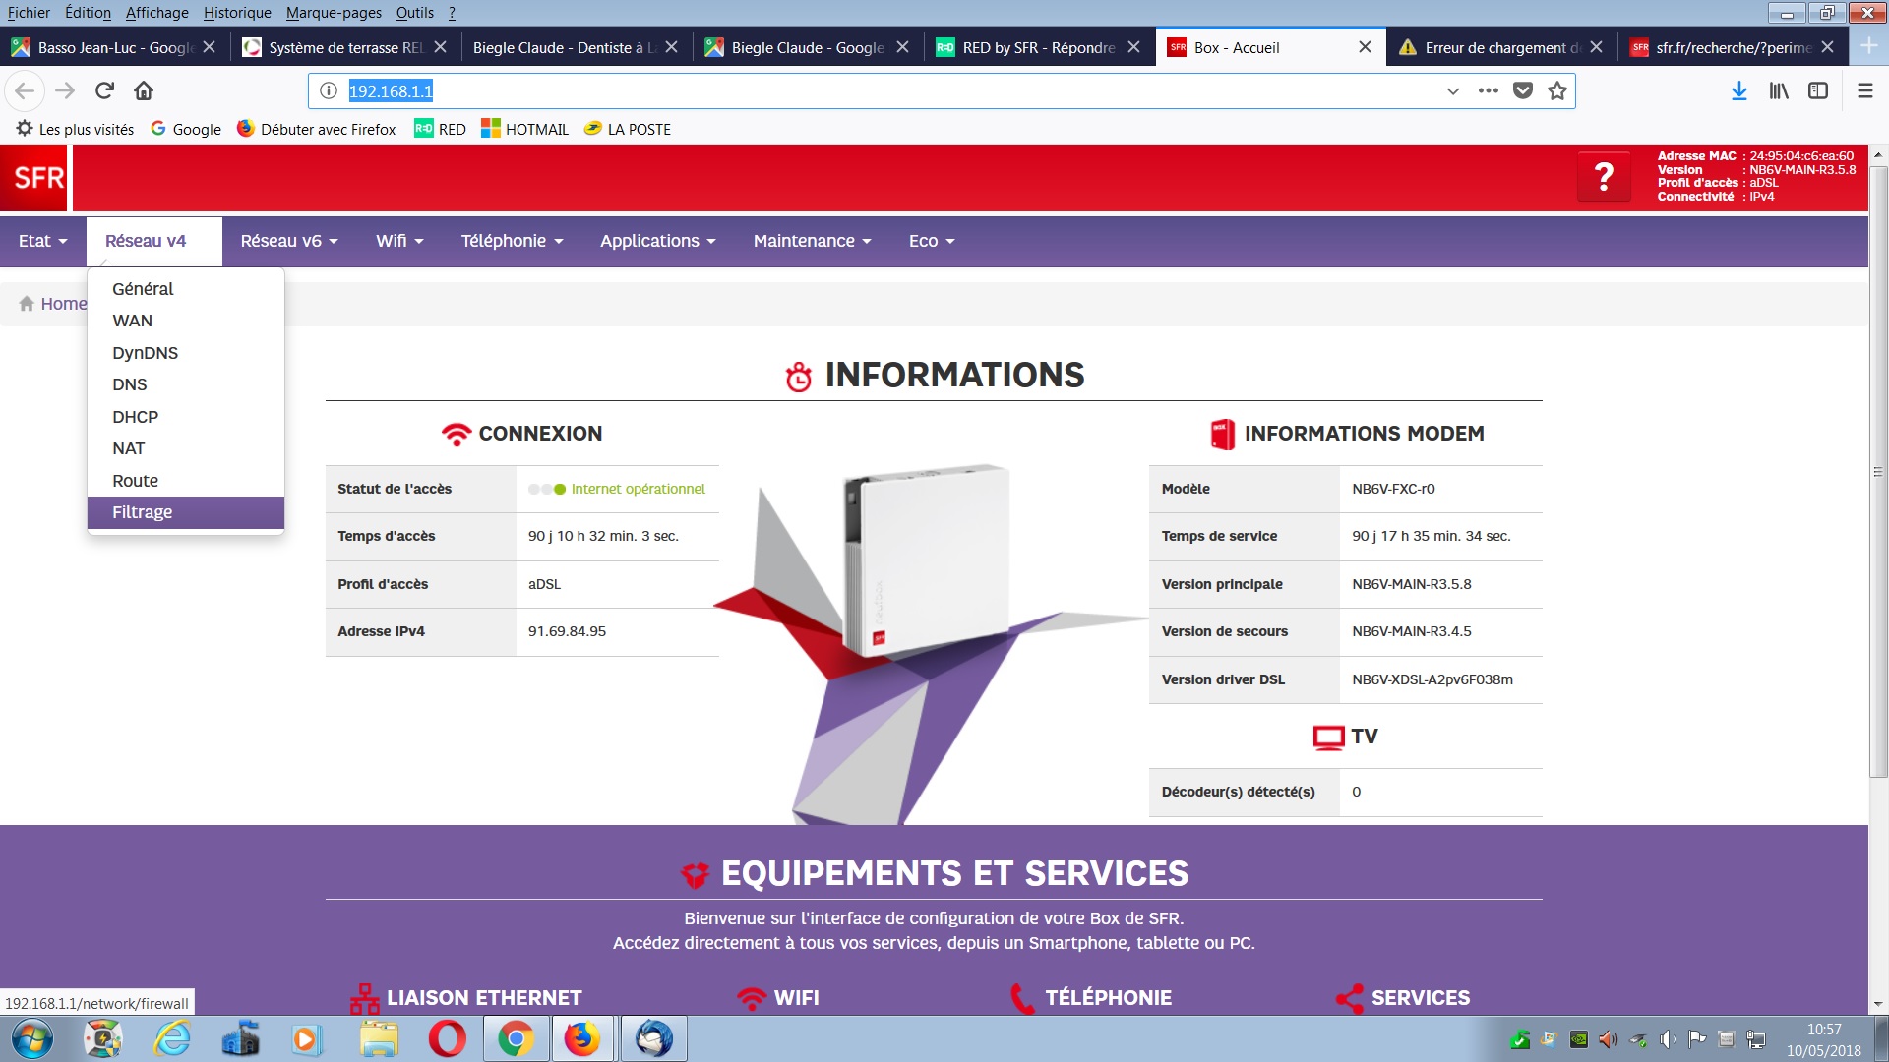Close the RED by SFR tab
This screenshot has width=1889, height=1062.
tap(1133, 47)
